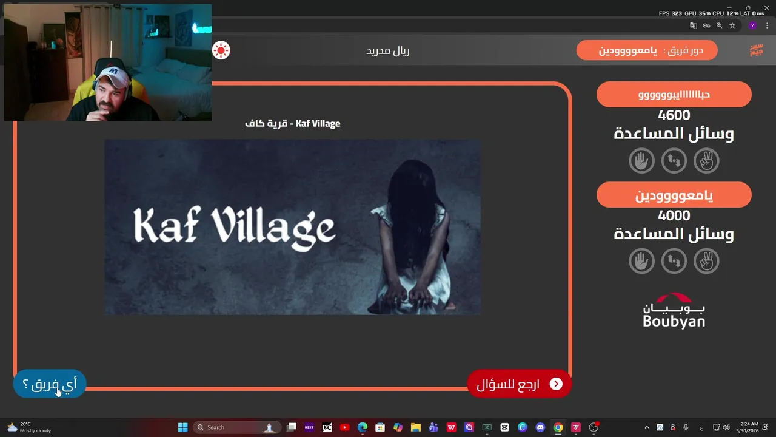Image resolution: width=776 pixels, height=437 pixels.
Task: Open the YouTube taskbar icon
Action: coord(344,427)
